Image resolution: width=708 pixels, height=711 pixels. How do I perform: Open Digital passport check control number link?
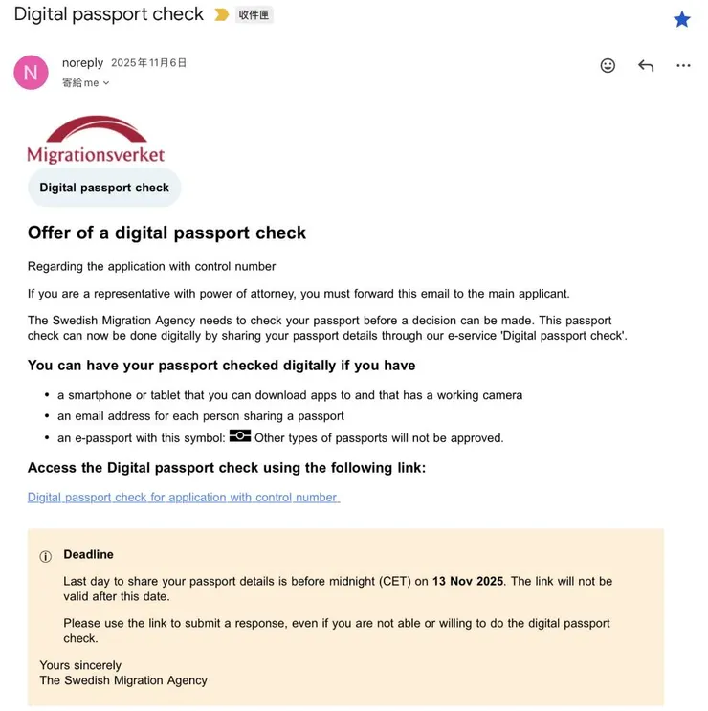[x=184, y=498]
